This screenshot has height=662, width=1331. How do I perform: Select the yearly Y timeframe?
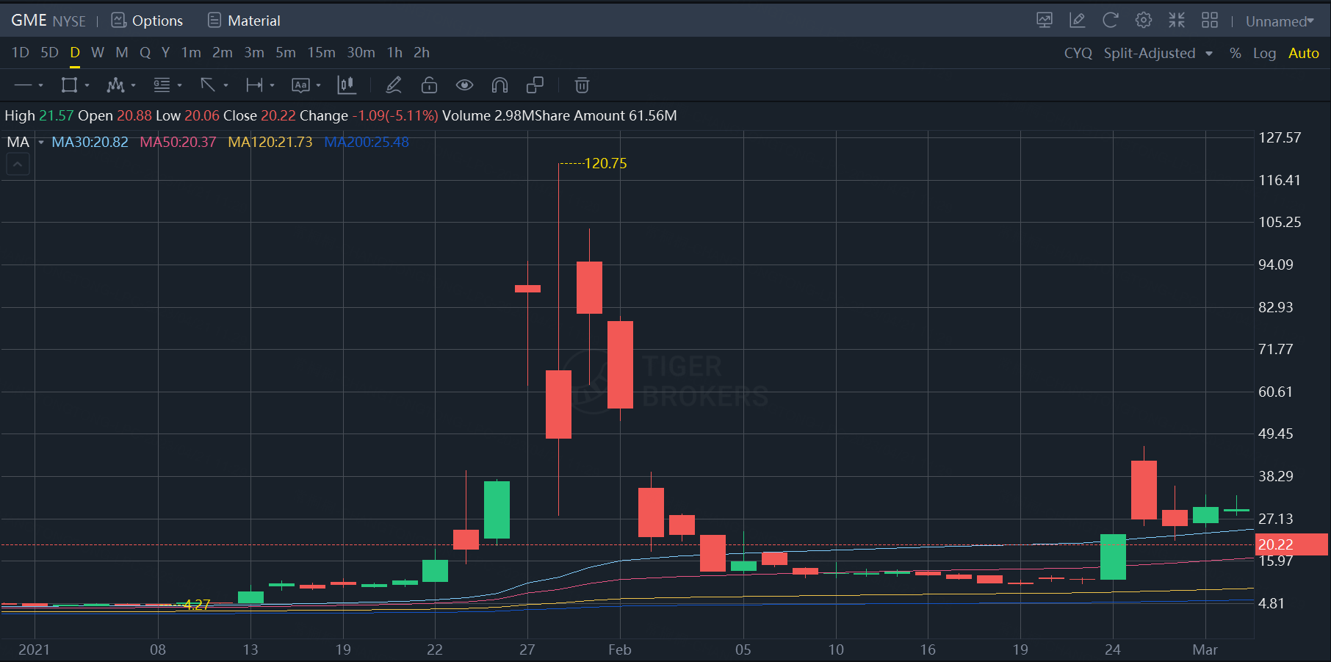[x=166, y=52]
